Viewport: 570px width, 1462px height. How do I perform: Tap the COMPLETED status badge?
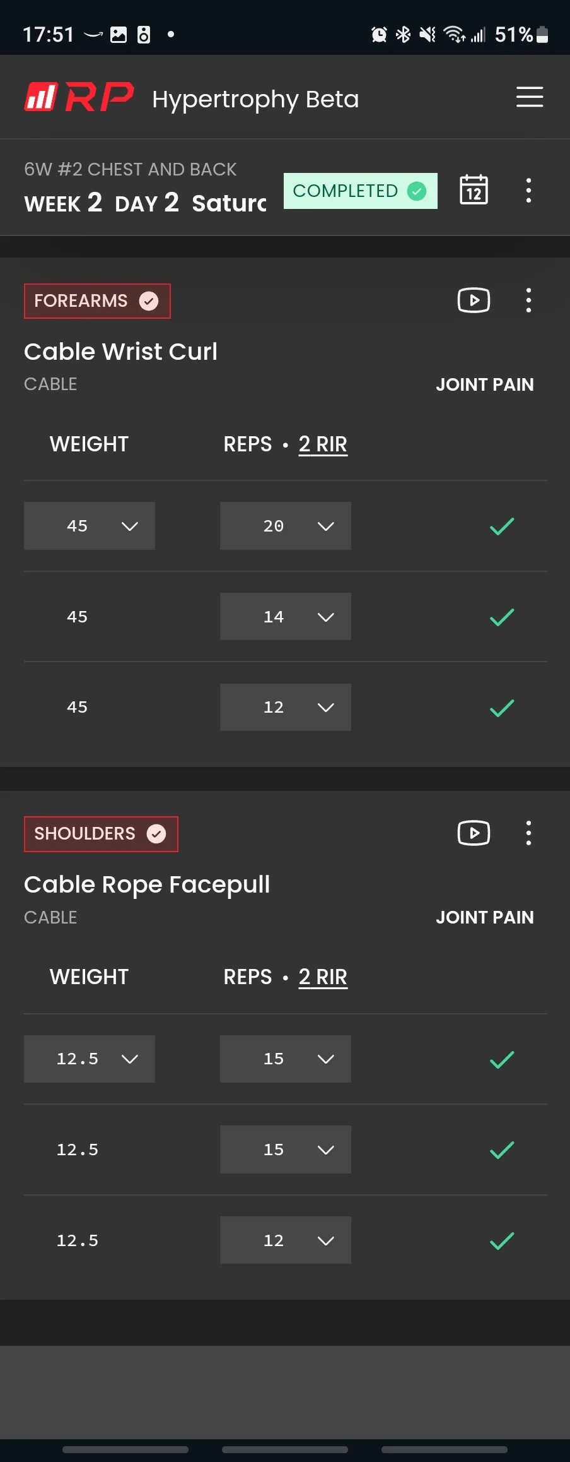pos(361,191)
